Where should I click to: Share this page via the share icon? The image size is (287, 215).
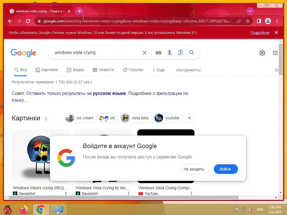coord(239,21)
